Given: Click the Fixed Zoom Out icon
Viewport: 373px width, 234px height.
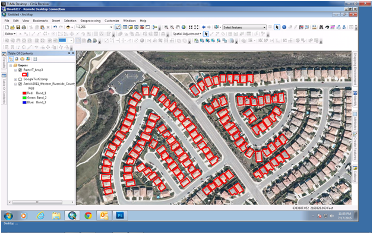Looking at the screenshot, I should (x=196, y=27).
